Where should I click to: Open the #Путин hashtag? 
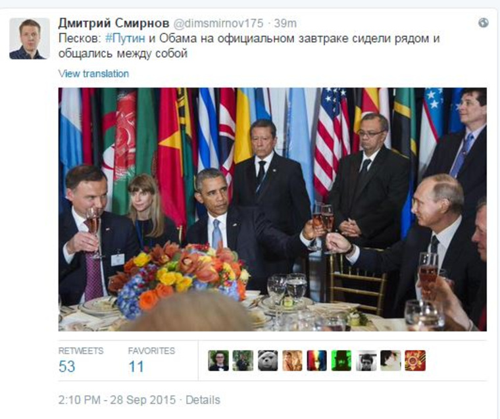[125, 38]
